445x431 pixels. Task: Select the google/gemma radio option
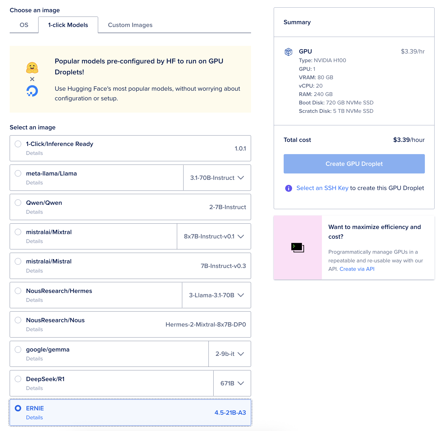coord(18,349)
